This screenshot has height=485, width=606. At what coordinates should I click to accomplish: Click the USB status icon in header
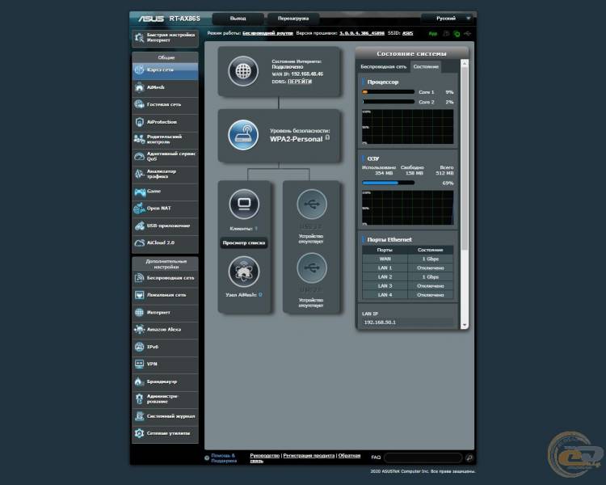467,34
